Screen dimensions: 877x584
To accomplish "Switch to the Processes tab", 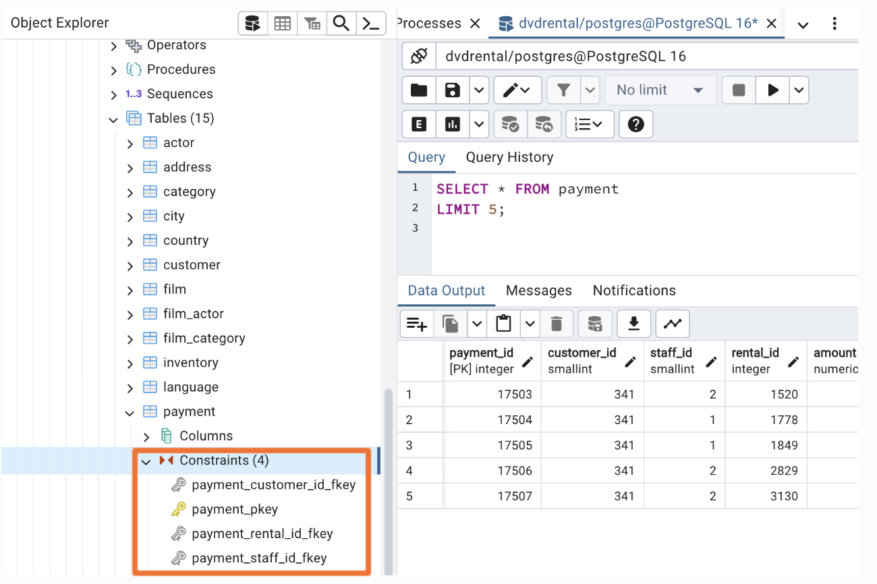I will [x=429, y=24].
